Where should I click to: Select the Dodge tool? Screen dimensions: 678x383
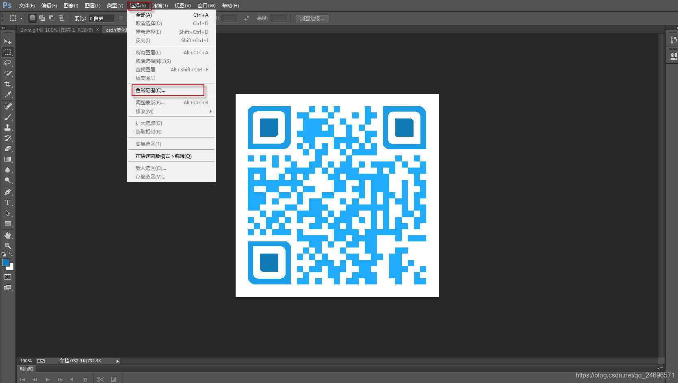(8, 180)
